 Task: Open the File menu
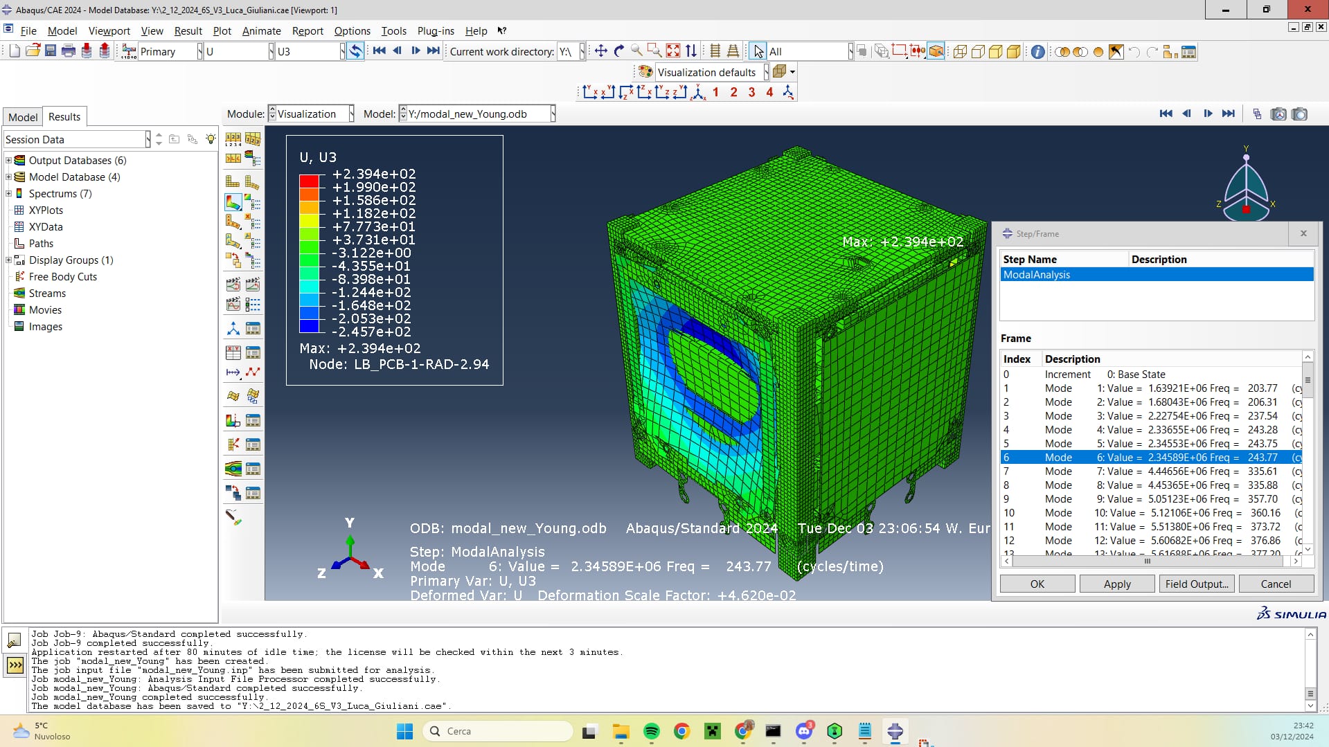[28, 30]
